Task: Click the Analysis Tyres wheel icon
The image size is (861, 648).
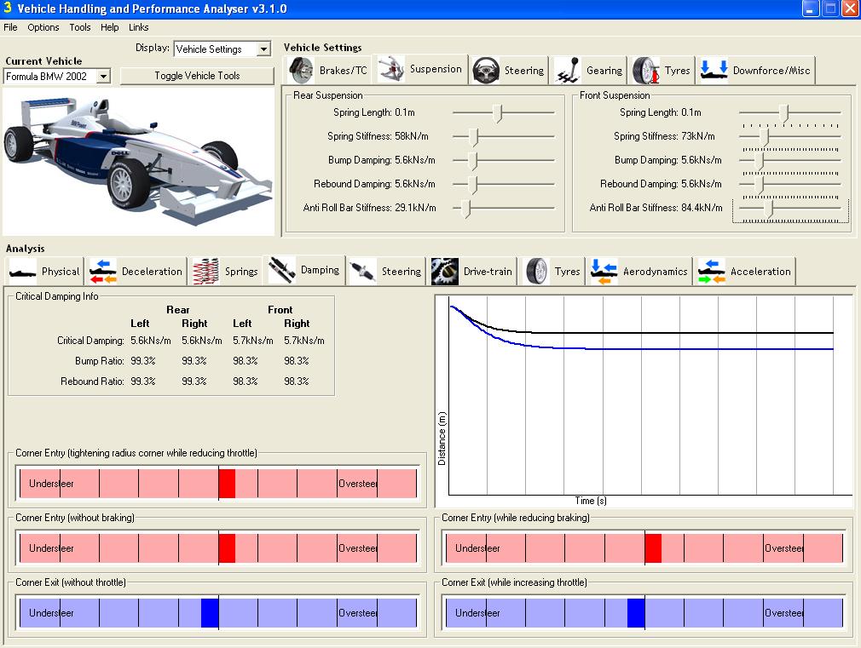Action: tap(536, 272)
